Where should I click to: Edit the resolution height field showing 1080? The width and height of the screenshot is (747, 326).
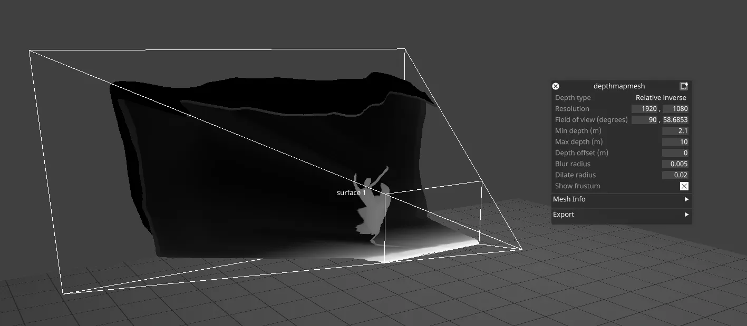click(x=676, y=108)
